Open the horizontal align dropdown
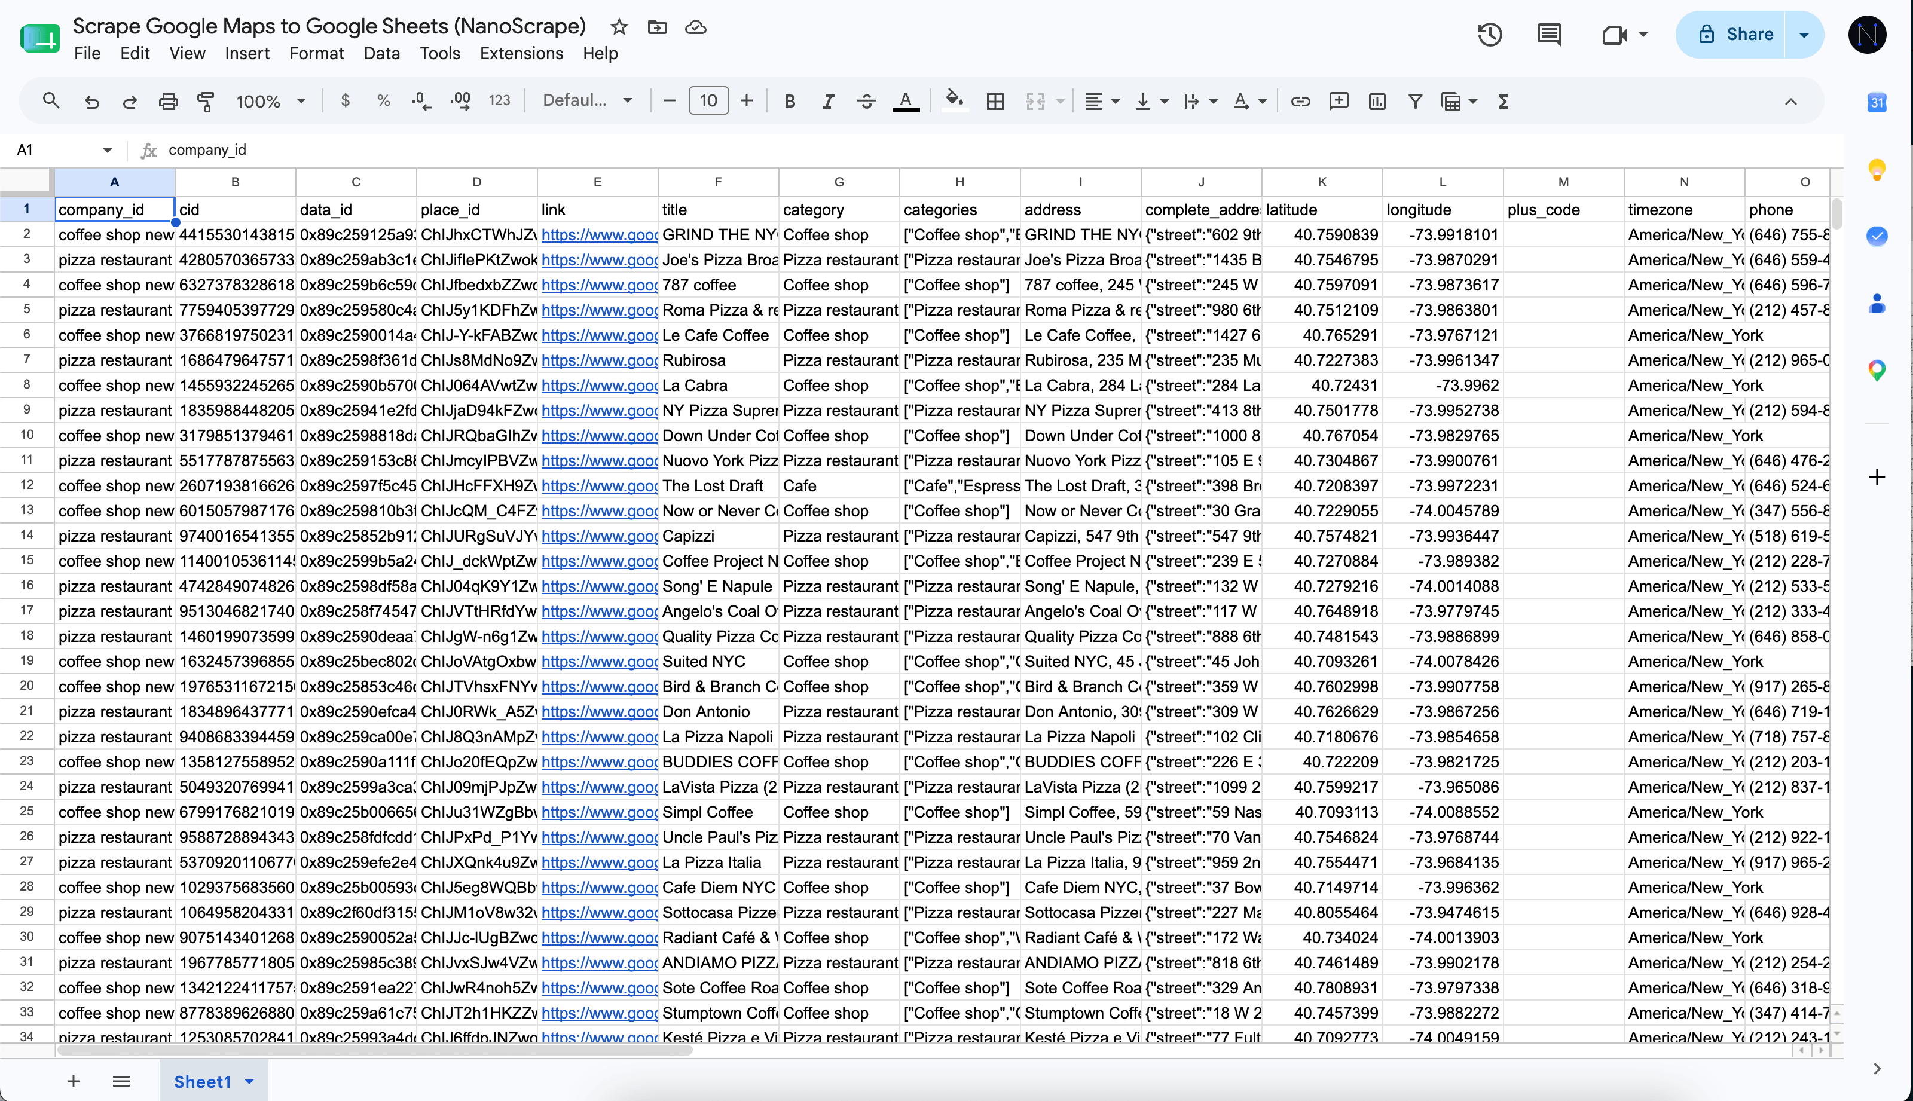Screen dimensions: 1913x1101 click(x=1102, y=102)
